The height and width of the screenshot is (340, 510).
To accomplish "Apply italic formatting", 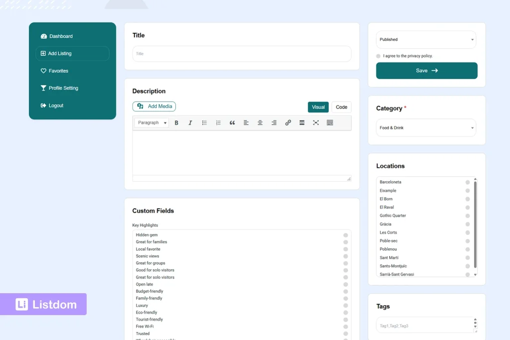I will (x=191, y=122).
